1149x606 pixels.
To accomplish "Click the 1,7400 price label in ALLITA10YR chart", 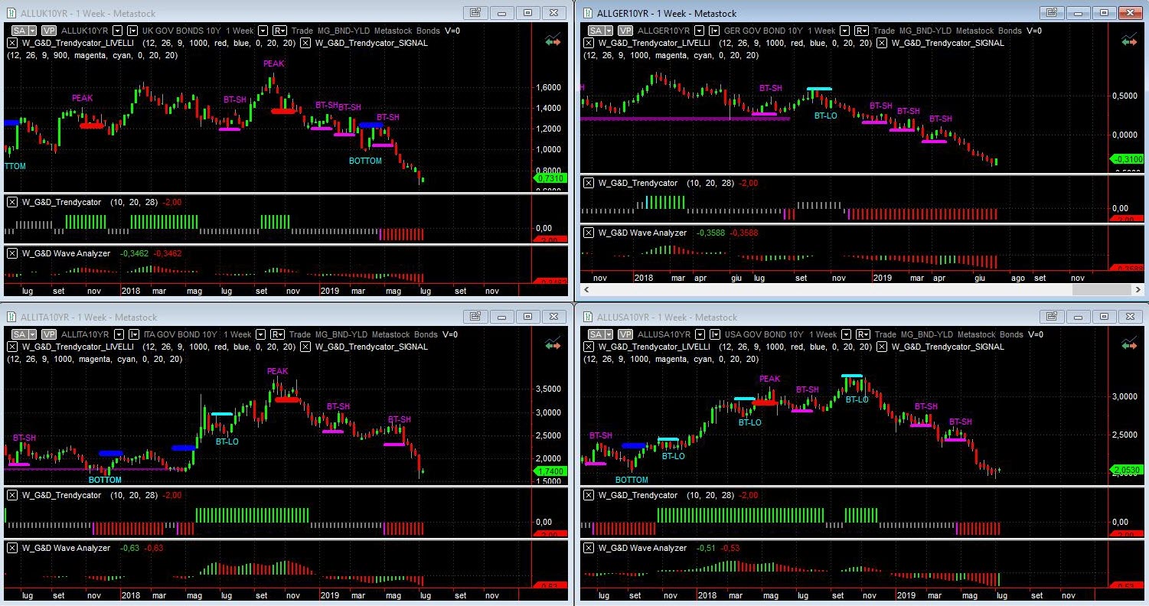I will pyautogui.click(x=551, y=471).
